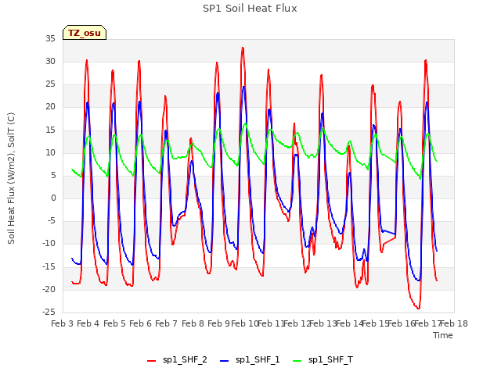
Task: Toggle the sp1_SHF_2 legend entry
Action: tap(177, 360)
